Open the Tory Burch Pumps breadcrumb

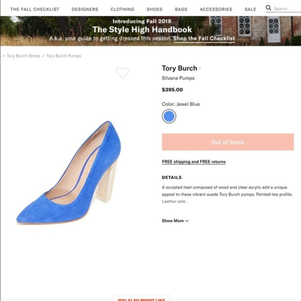[x=64, y=56]
